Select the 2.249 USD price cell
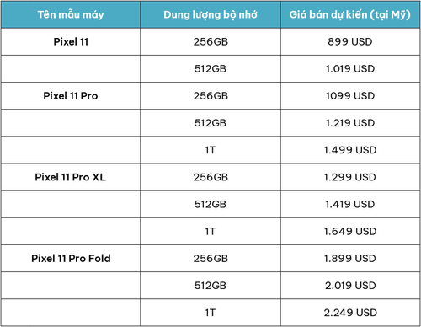This screenshot has width=421, height=327. 350,313
